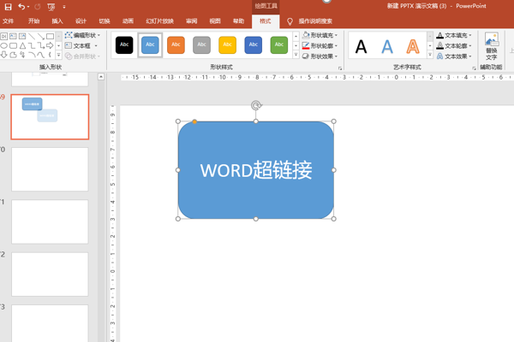The width and height of the screenshot is (514, 342).
Task: Click the Save icon in quick access toolbar
Action: click(9, 6)
